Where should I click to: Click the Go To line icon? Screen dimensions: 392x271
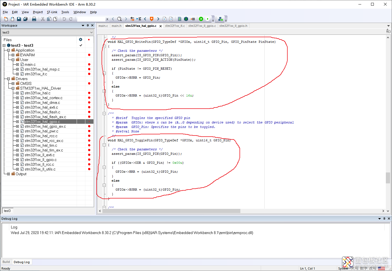coord(139,19)
